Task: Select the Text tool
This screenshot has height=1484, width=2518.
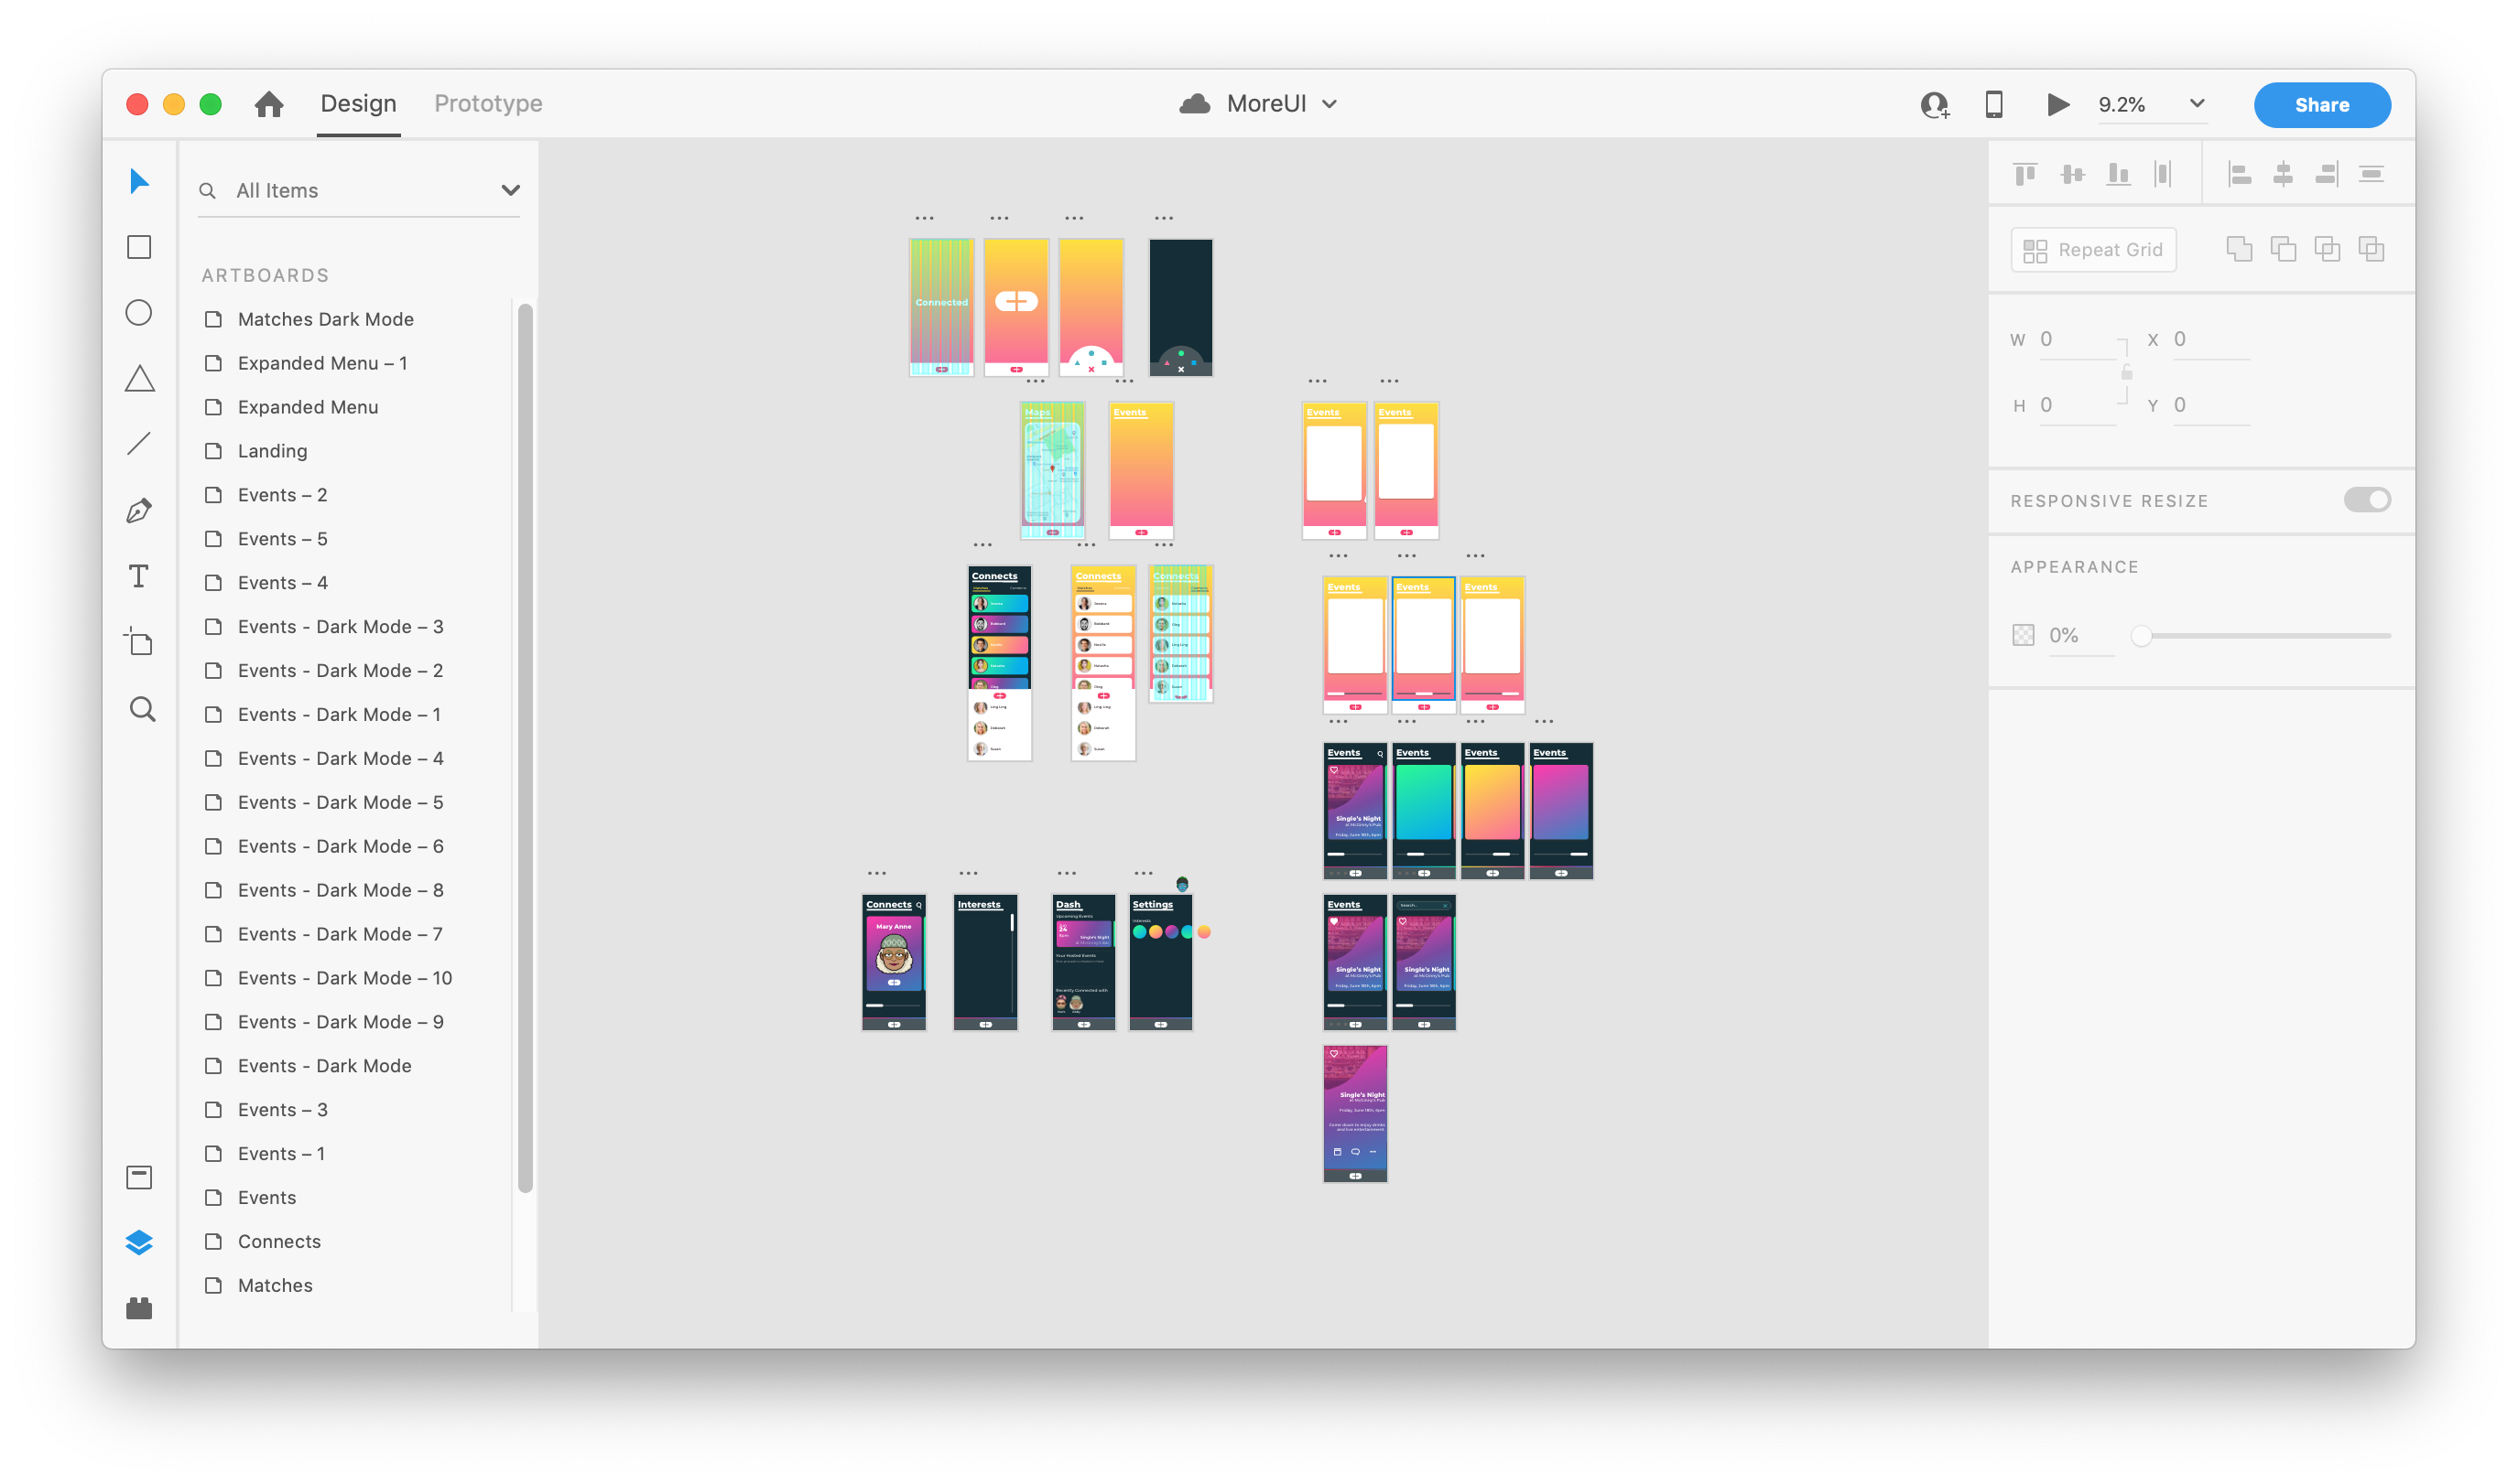Action: (139, 575)
